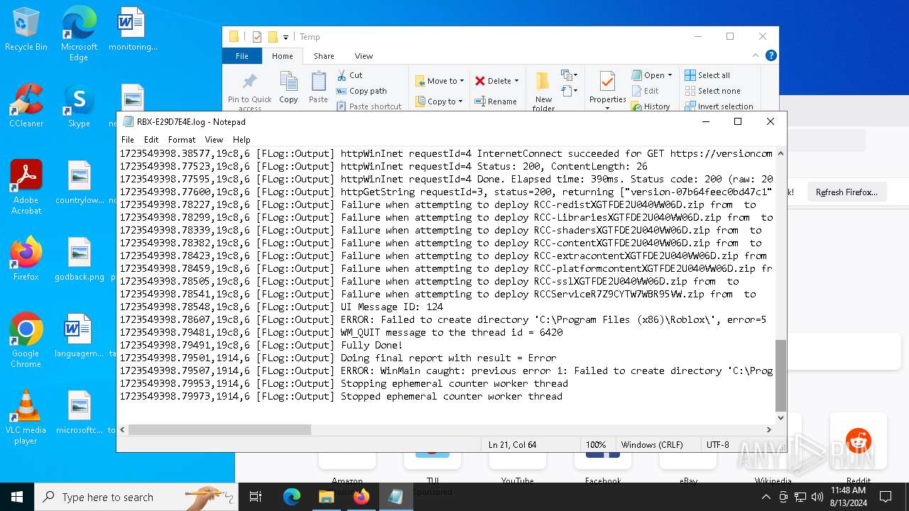The height and width of the screenshot is (511, 909).
Task: Collapse the Explorer ribbon with chevron
Action: [756, 55]
